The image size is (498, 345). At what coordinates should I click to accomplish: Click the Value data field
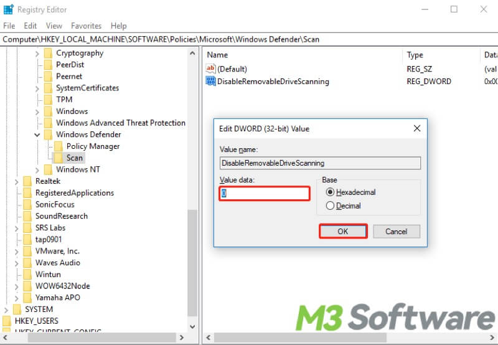[x=264, y=194]
